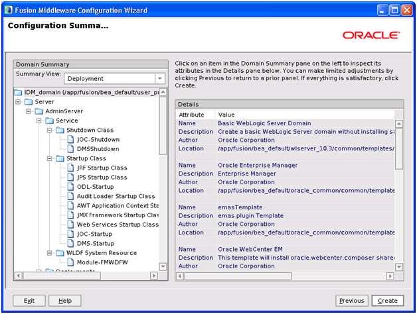This screenshot has height=314, width=417.
Task: Click the Exit button
Action: (x=29, y=301)
